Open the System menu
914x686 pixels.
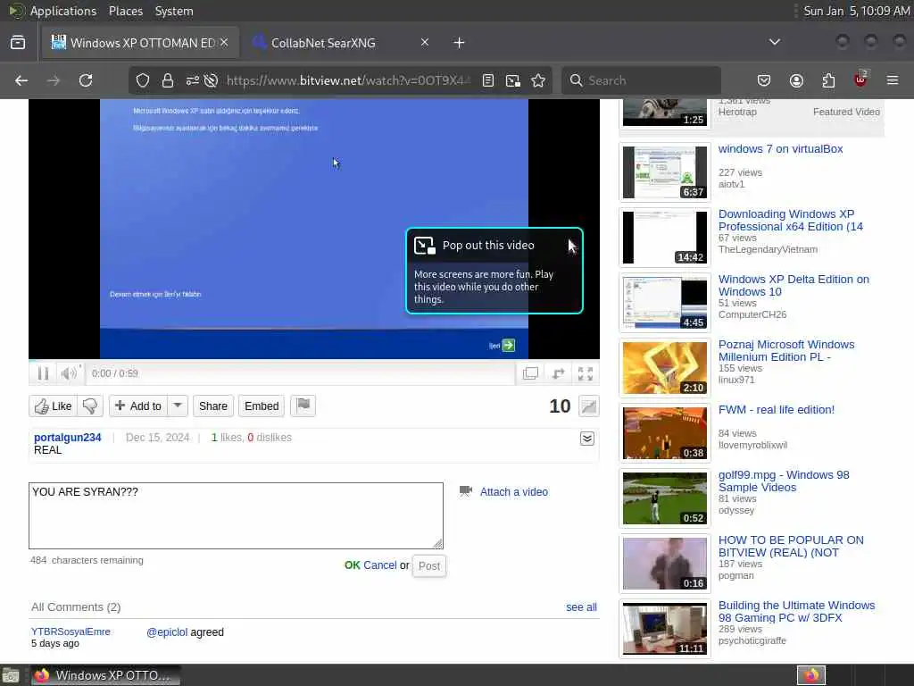pyautogui.click(x=174, y=11)
